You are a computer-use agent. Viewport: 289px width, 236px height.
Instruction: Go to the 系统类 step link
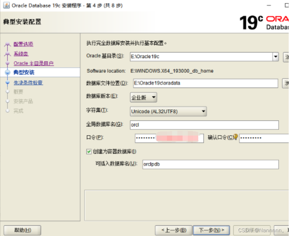[x=21, y=54]
